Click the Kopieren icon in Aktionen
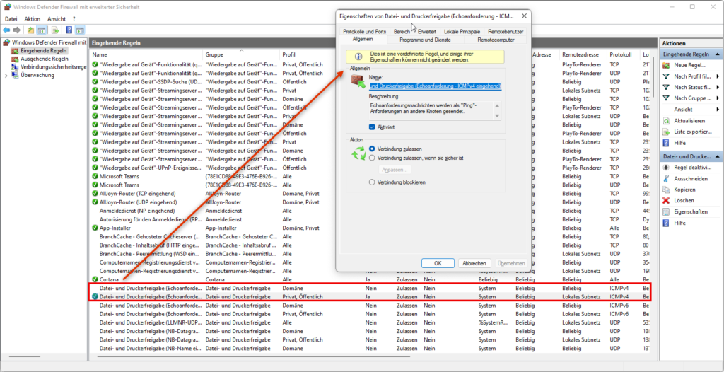The height and width of the screenshot is (372, 724). [666, 190]
